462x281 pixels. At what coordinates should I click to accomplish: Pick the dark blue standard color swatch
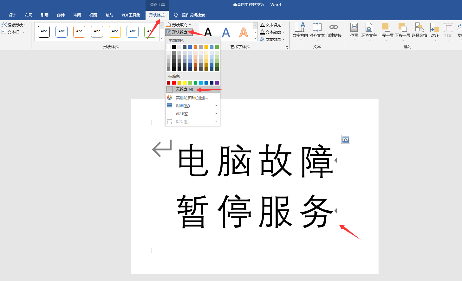pos(211,83)
